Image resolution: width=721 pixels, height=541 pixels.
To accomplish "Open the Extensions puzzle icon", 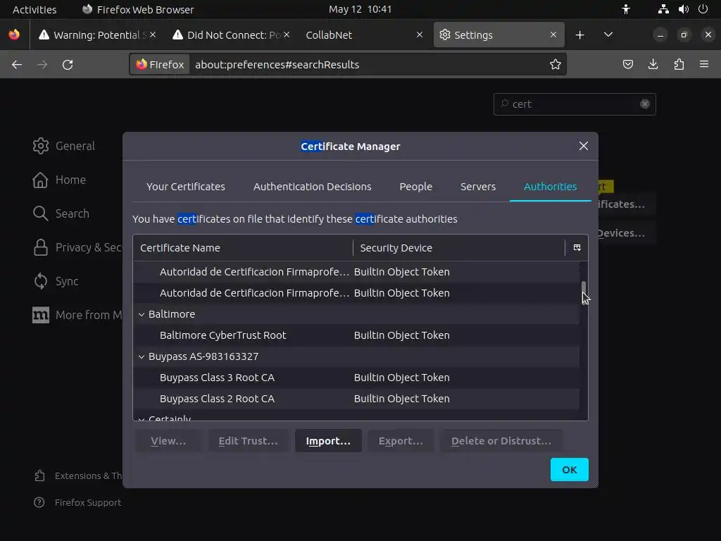I will (x=679, y=64).
